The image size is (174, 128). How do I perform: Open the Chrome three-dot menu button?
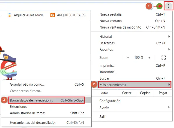point(168,6)
